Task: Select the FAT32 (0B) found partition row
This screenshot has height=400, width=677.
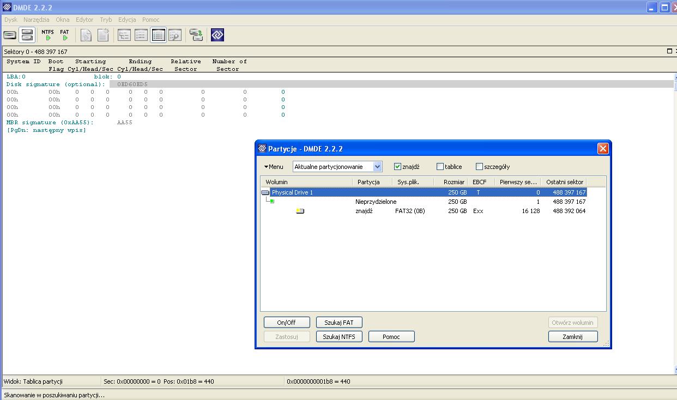Action: click(424, 211)
